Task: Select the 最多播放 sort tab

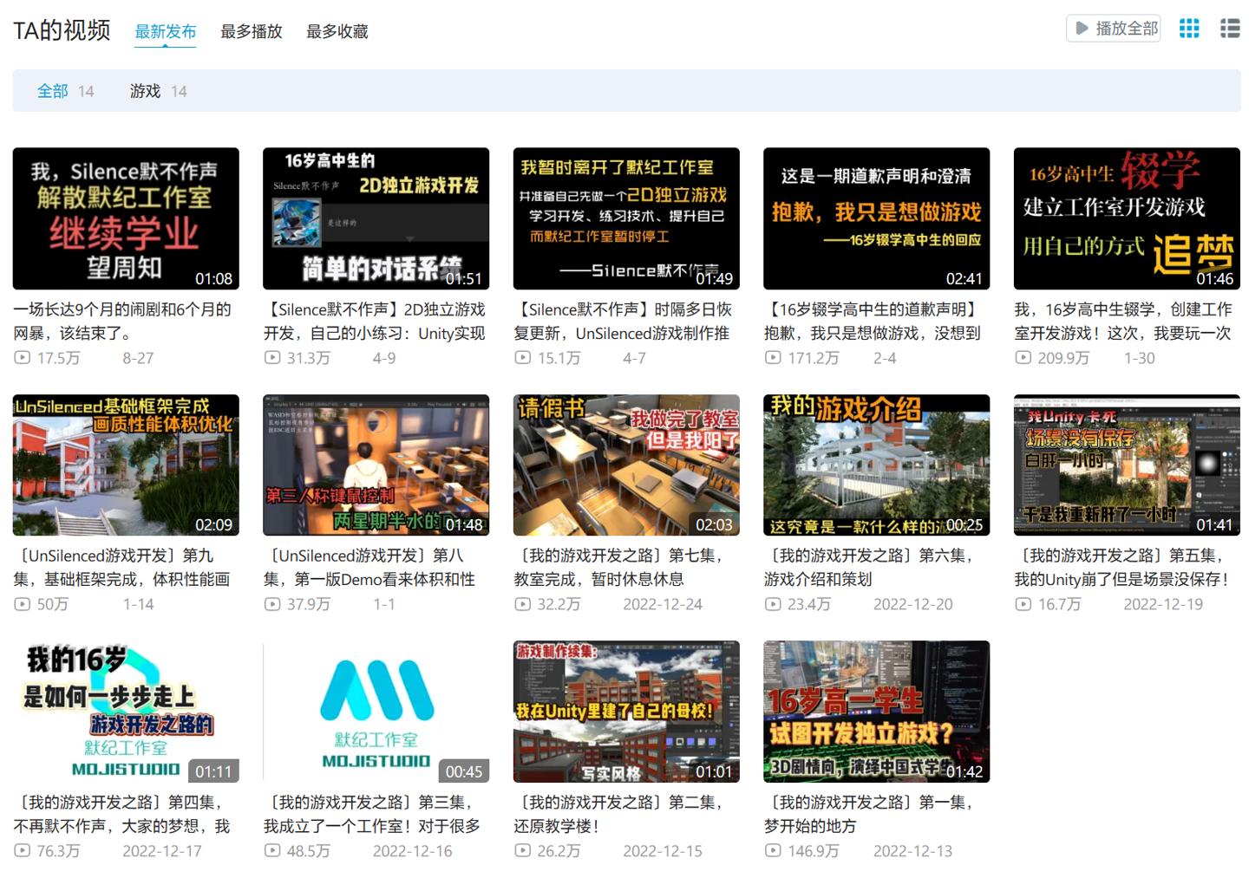Action: (251, 32)
